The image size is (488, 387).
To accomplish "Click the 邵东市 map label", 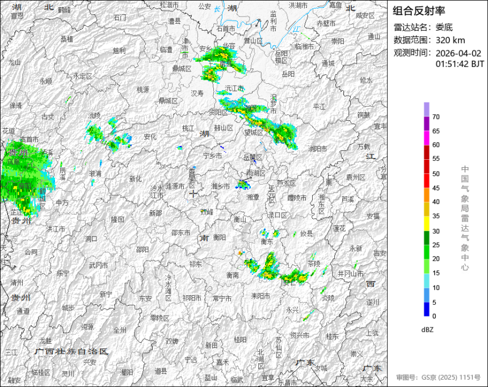I will 181,232.
